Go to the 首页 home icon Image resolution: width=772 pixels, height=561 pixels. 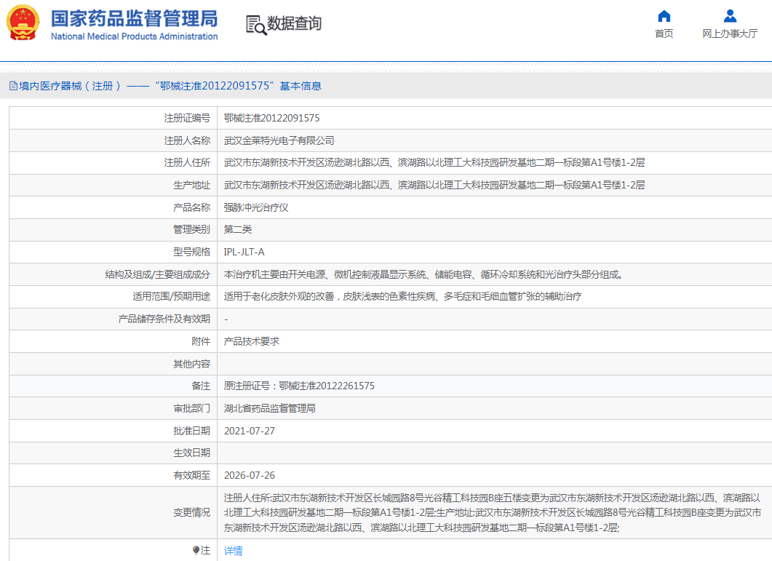coord(664,16)
